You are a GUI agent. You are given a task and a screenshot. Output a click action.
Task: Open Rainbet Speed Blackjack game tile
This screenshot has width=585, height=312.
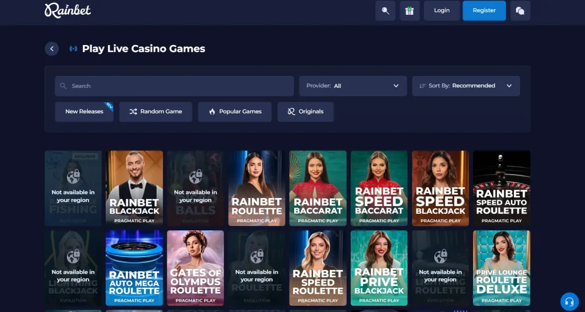click(440, 188)
